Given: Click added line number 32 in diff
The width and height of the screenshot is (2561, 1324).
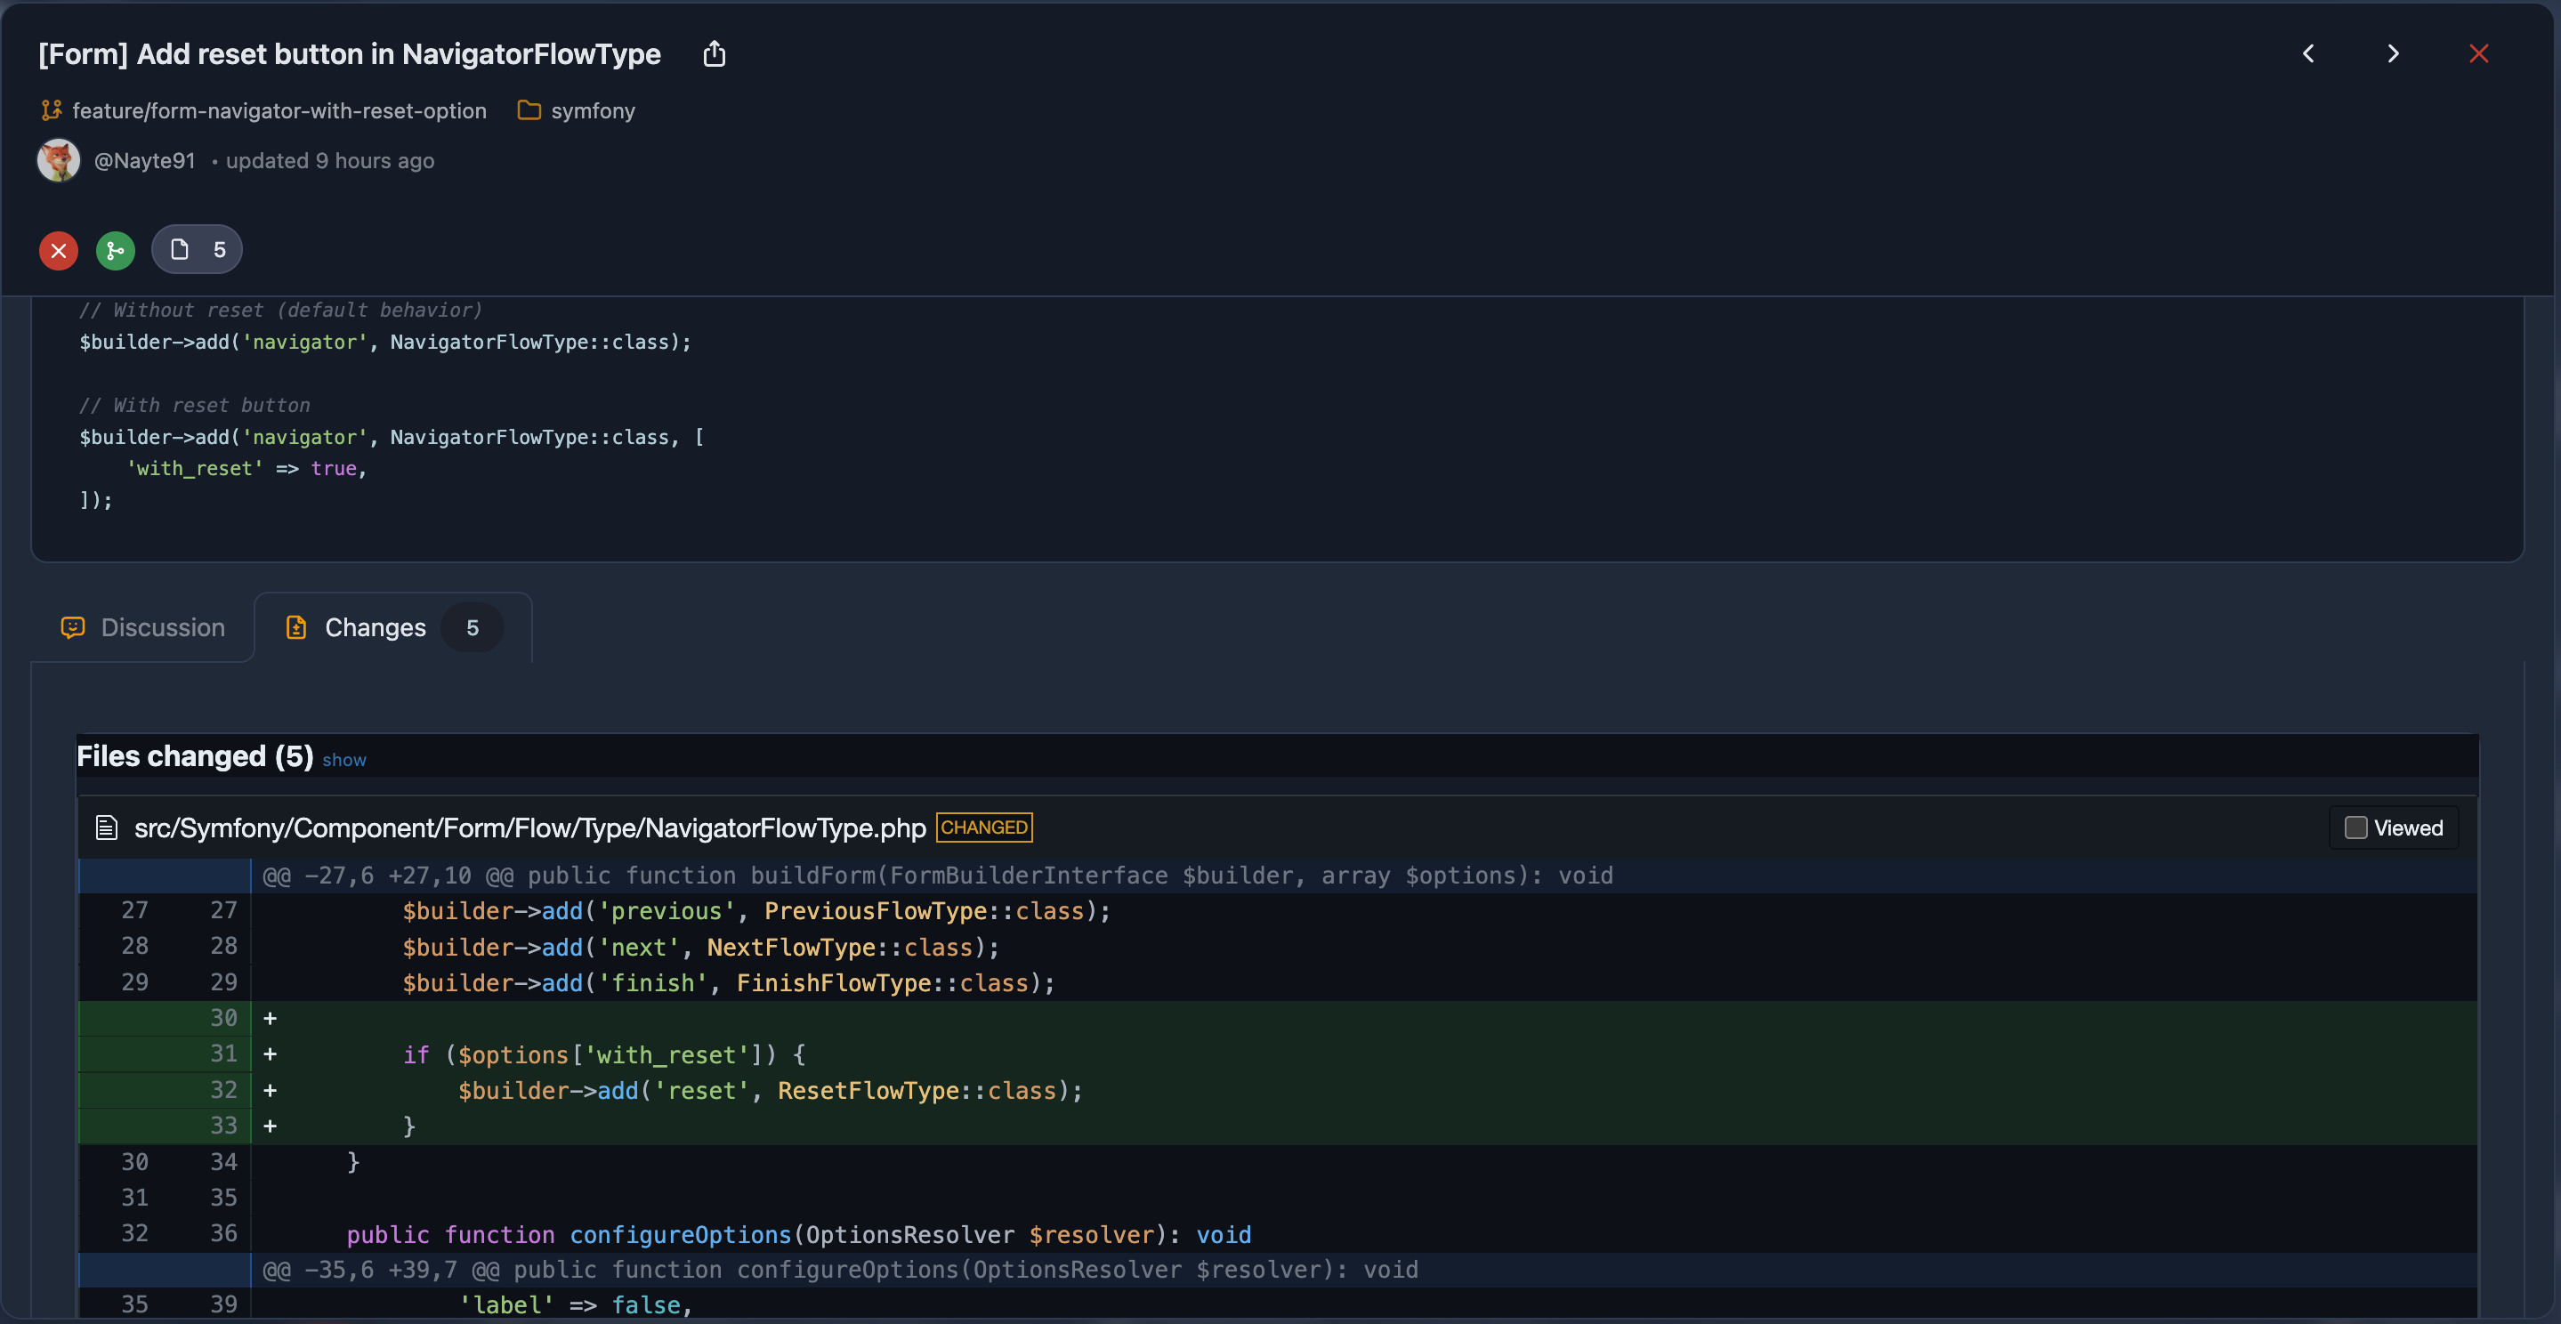Looking at the screenshot, I should click(222, 1090).
